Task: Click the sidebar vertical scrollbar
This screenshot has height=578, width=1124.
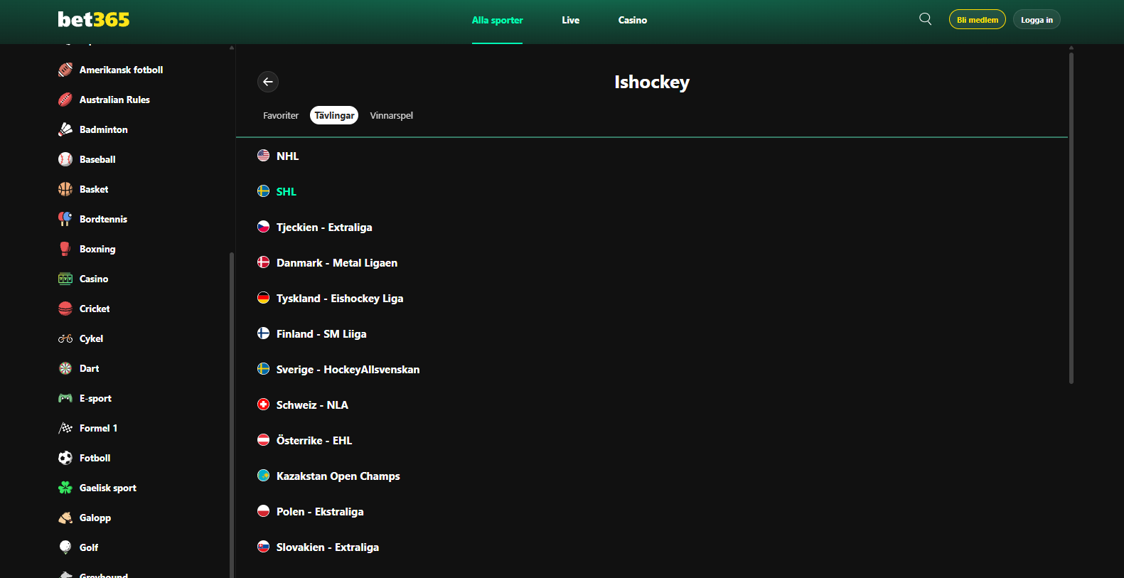Action: pos(232,415)
